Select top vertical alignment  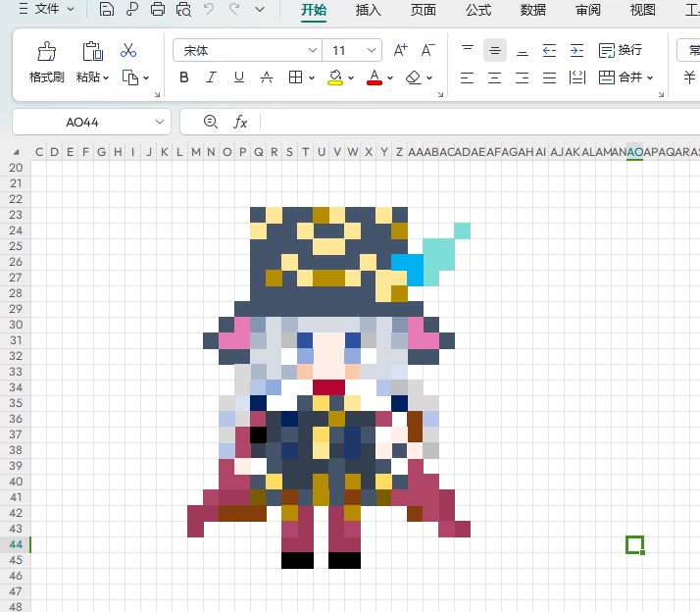coord(468,50)
